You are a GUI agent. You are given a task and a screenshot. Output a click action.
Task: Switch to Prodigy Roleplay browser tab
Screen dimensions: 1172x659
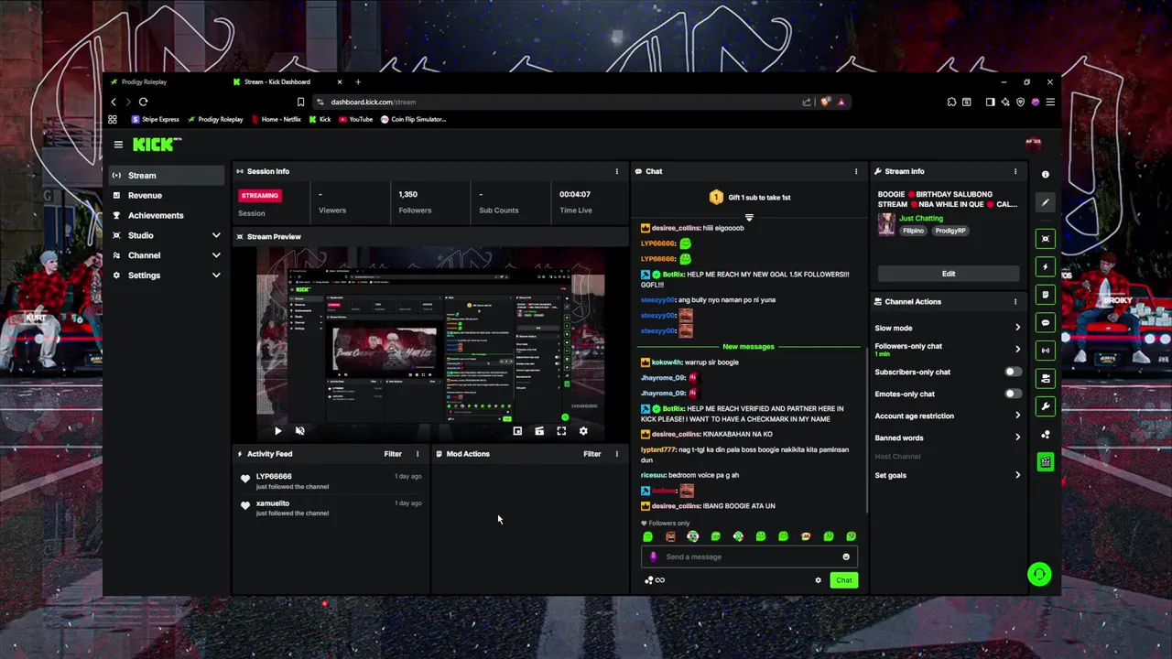(x=165, y=82)
